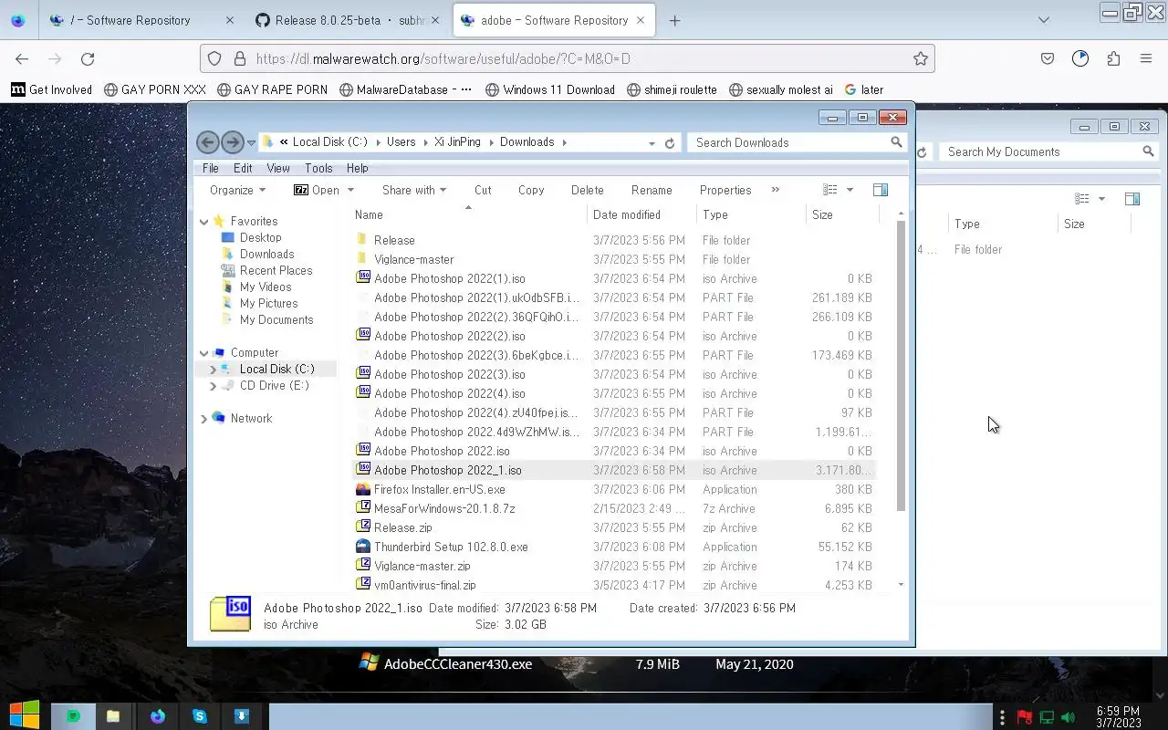Collapse the Computer tree section
The width and height of the screenshot is (1168, 730).
[x=204, y=353]
